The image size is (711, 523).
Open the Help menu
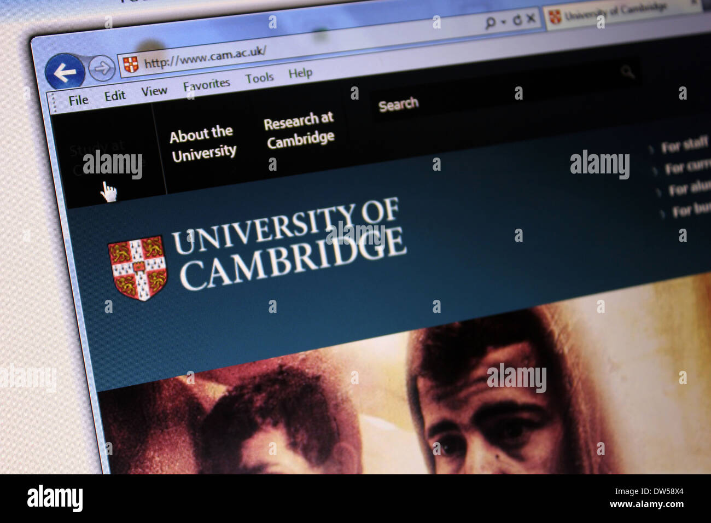pos(300,73)
